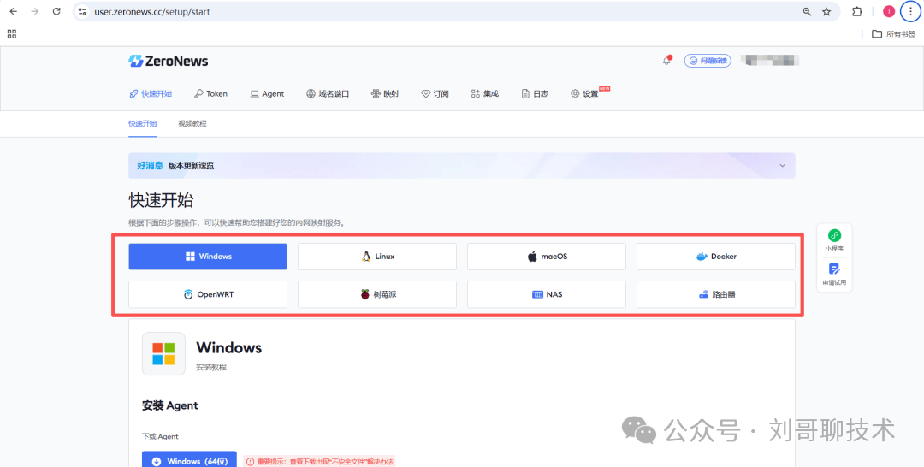Click the browser extensions puzzle icon
924x467 pixels.
coord(857,12)
